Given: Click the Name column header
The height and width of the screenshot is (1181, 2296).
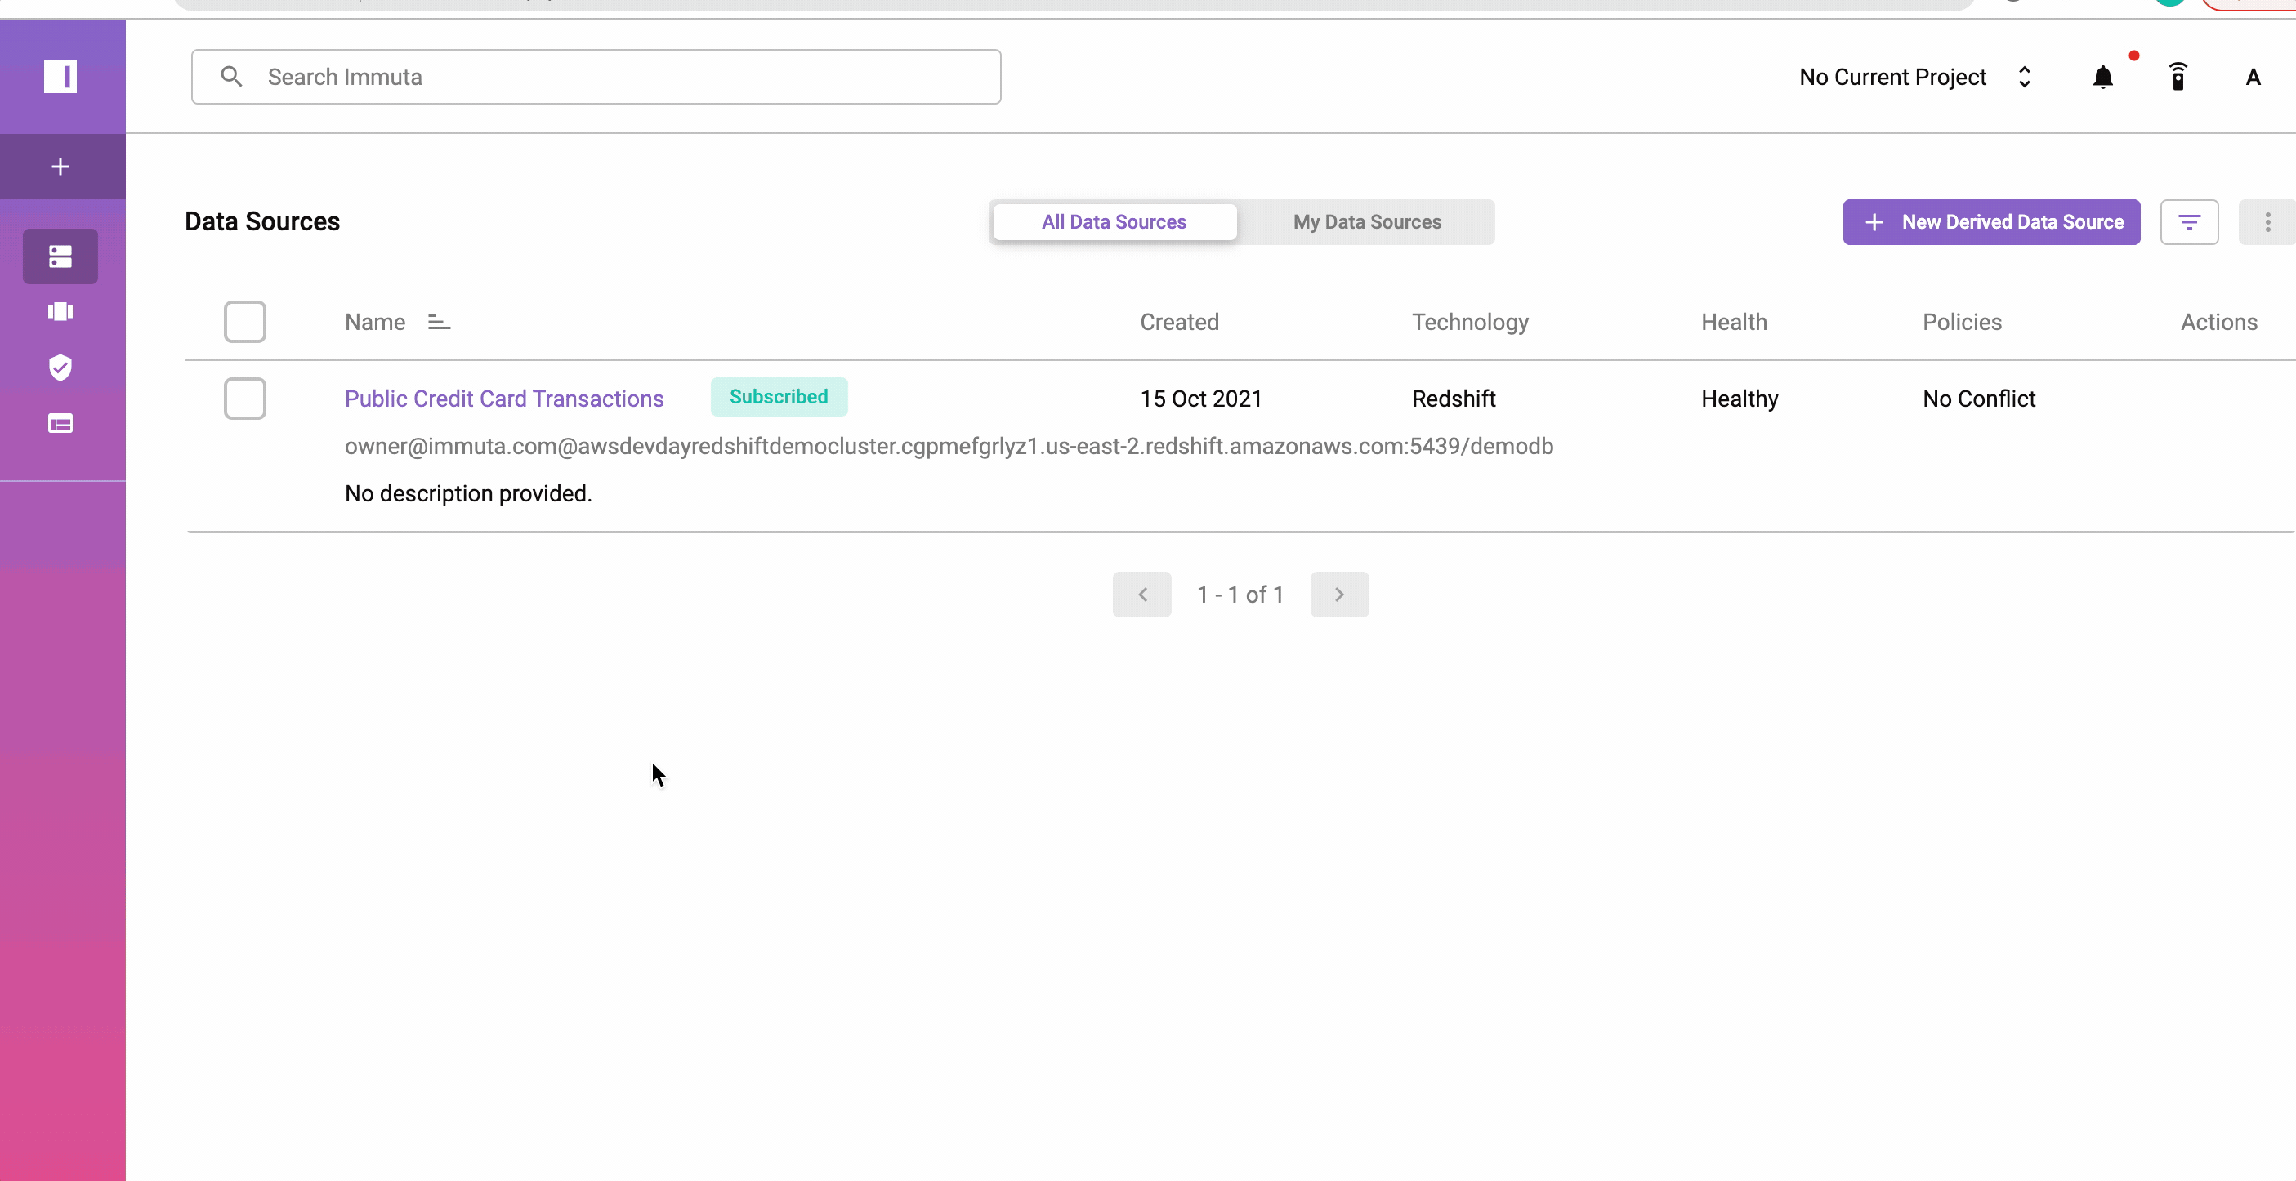Looking at the screenshot, I should click(374, 323).
